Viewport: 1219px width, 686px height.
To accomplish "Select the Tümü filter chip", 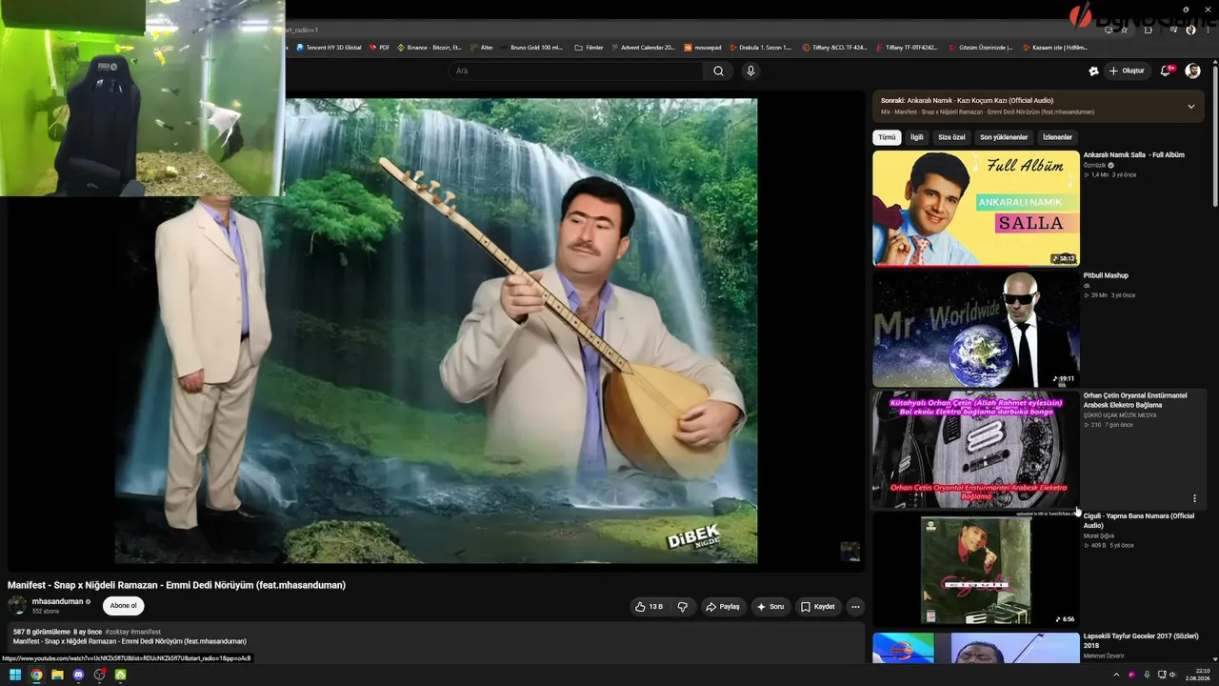I will point(887,137).
